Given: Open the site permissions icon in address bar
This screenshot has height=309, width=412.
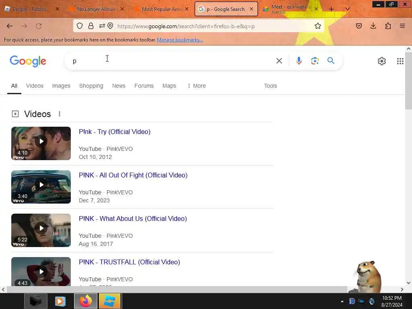Looking at the screenshot, I should pos(102,26).
